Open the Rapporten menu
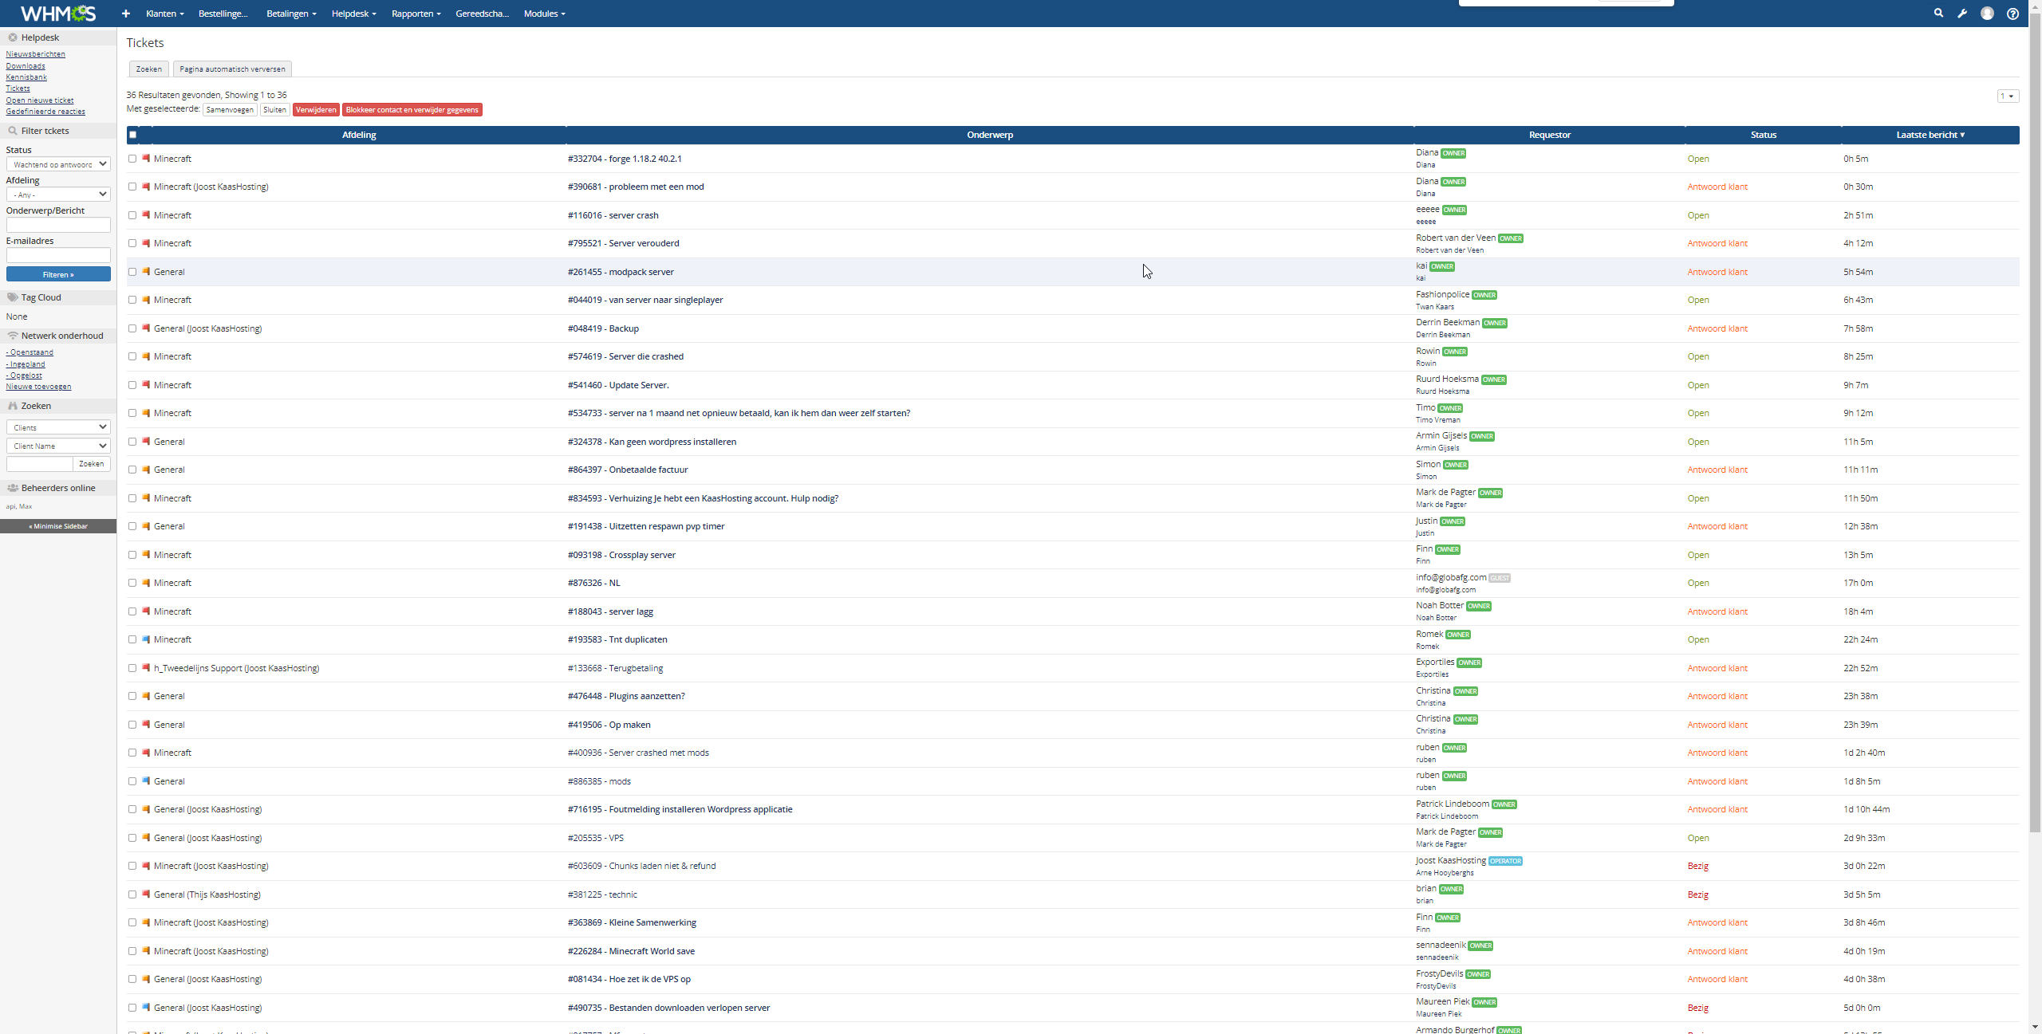This screenshot has width=2042, height=1034. [x=416, y=14]
